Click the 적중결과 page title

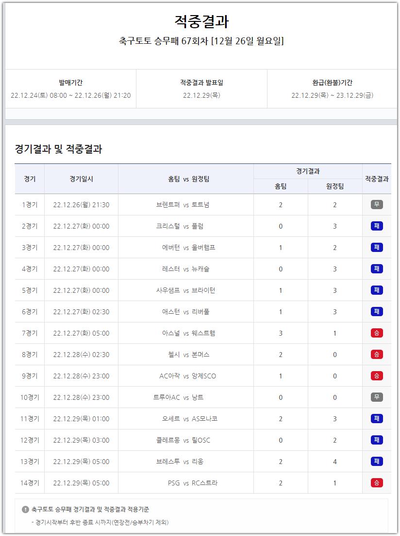(201, 21)
